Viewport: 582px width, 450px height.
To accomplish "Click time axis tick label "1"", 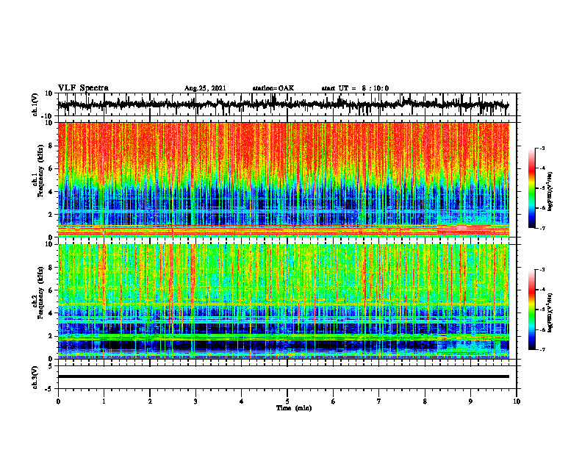I will (x=104, y=401).
